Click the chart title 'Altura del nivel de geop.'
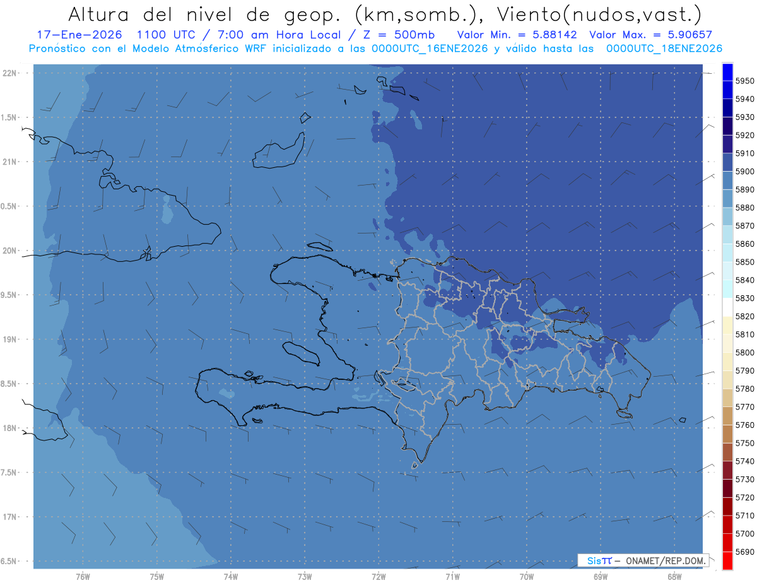Viewport: 757px width, 585px height. coord(206,14)
